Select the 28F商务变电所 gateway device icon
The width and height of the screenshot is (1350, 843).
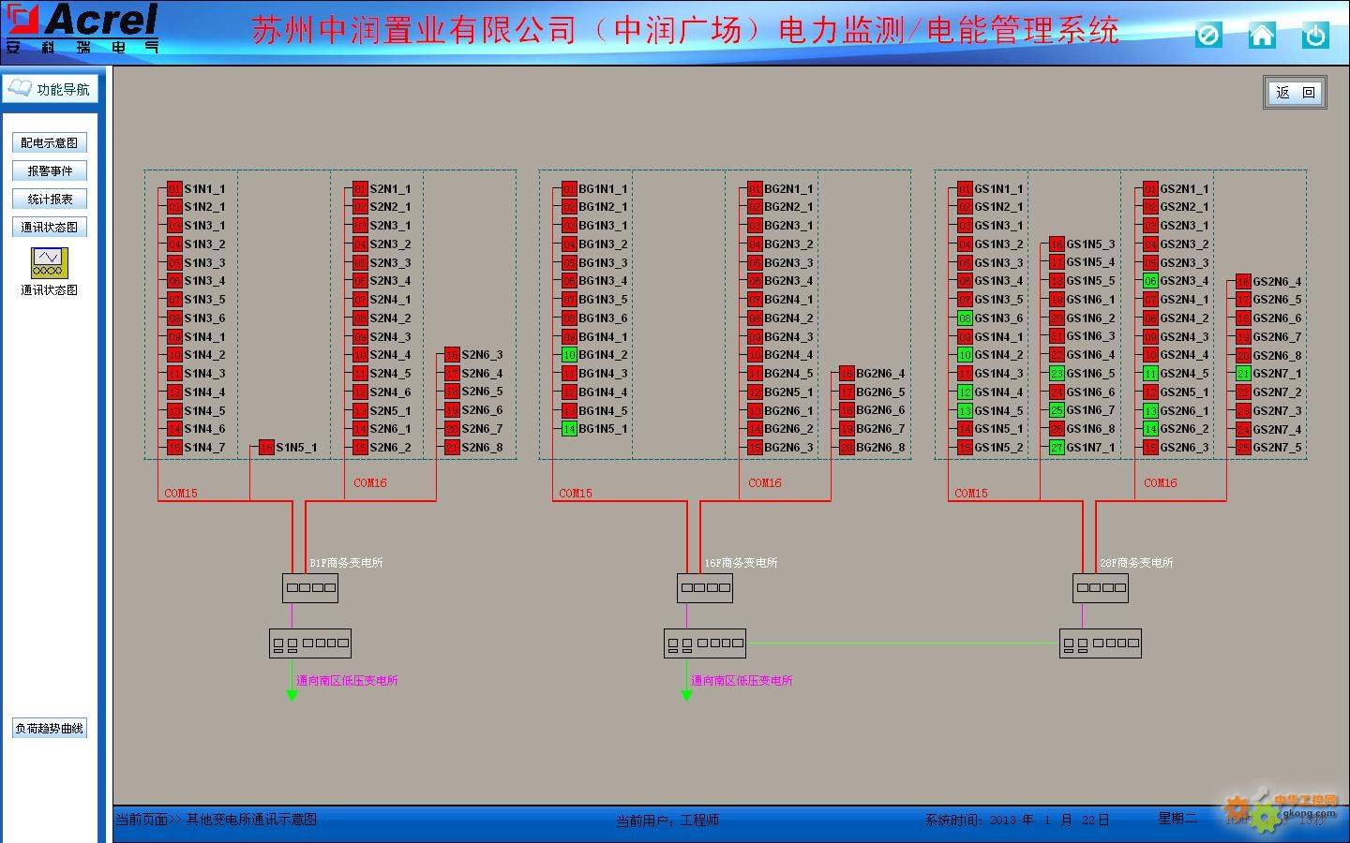pyautogui.click(x=1101, y=587)
